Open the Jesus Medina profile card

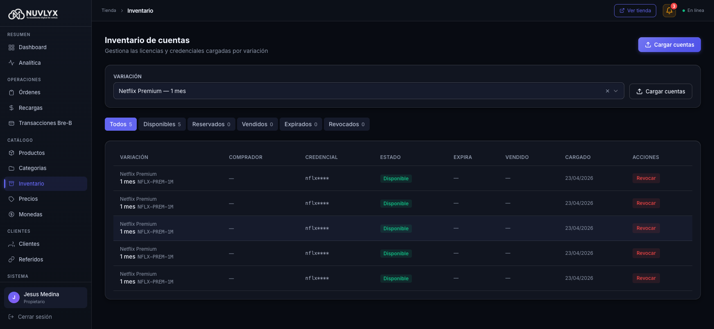coord(45,297)
